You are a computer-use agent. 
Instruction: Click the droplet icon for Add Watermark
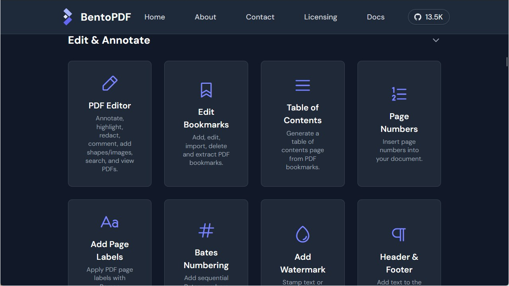point(303,234)
